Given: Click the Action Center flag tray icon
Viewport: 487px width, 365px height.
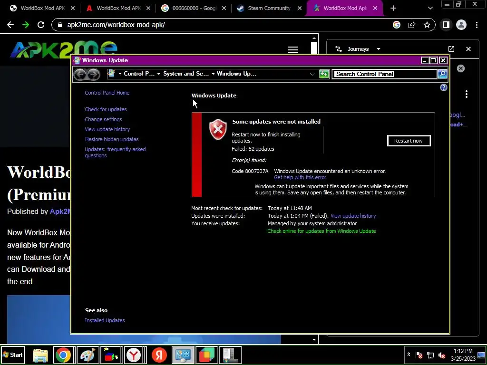Looking at the screenshot, I should (419, 355).
